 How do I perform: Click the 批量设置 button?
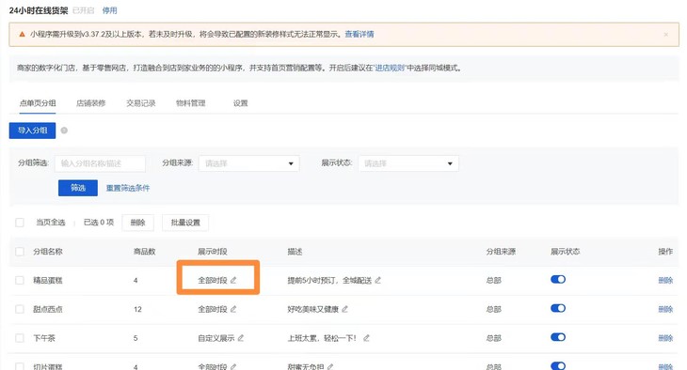[x=185, y=223]
